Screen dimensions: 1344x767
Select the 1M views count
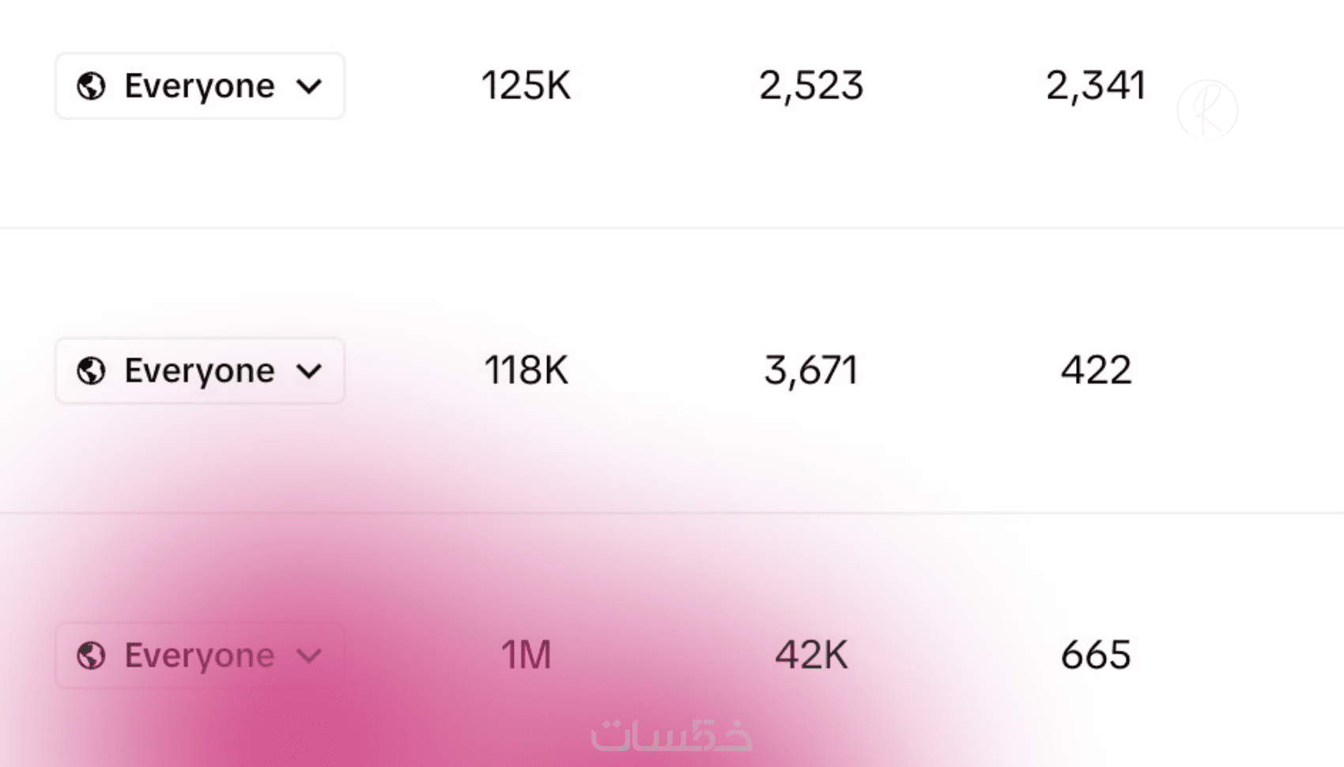click(526, 655)
